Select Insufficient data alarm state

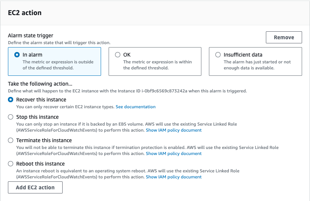218,55
